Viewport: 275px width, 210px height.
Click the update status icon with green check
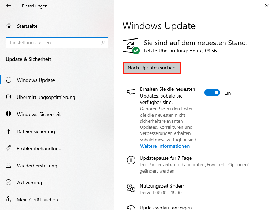point(131,46)
